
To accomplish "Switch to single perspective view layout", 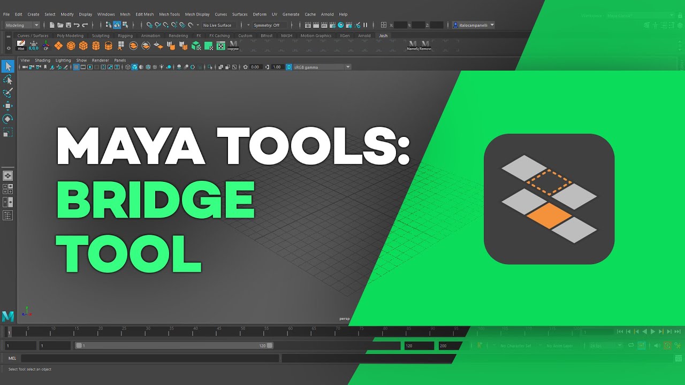I will click(x=8, y=175).
